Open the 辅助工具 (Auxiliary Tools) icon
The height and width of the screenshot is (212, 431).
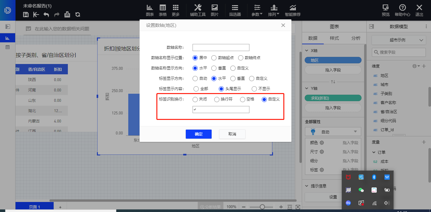197,10
